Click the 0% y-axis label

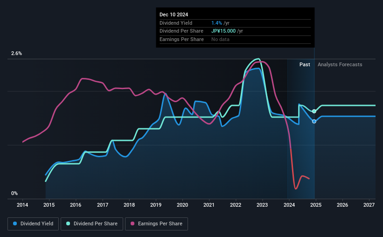14,193
